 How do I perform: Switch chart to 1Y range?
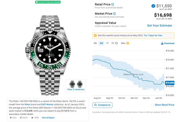click(107, 43)
